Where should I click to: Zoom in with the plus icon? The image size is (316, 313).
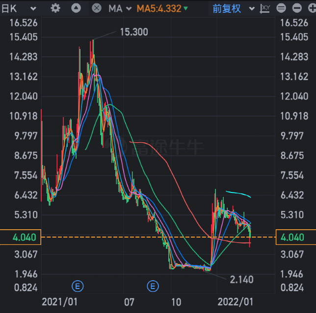[x=311, y=8]
